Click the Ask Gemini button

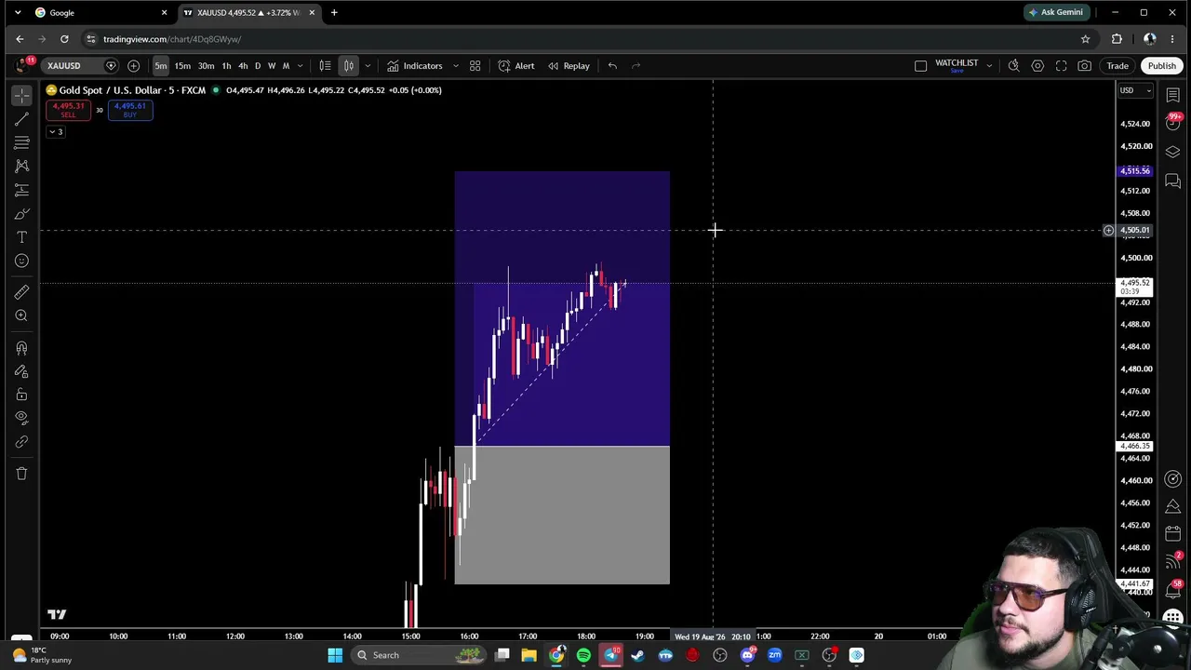coord(1055,12)
